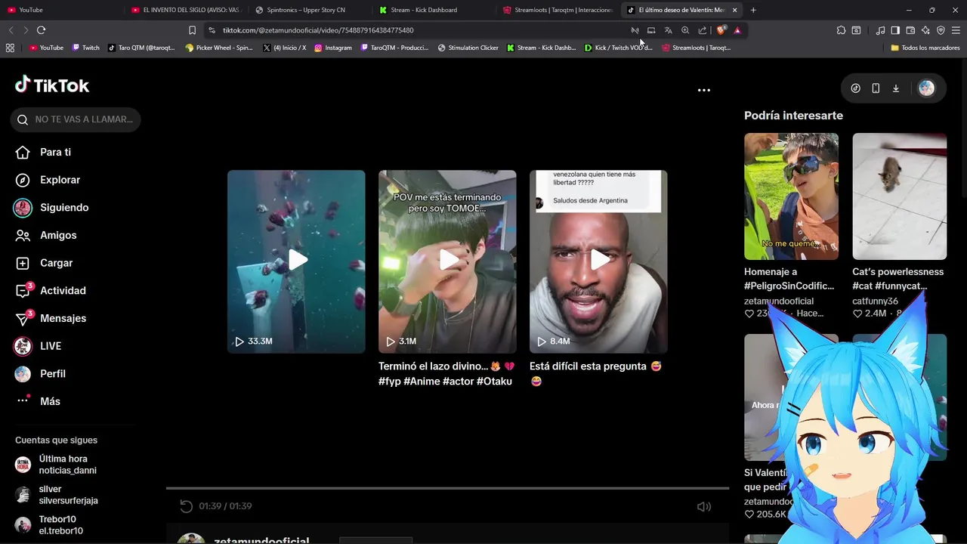The width and height of the screenshot is (967, 544).
Task: Open Brave Rewards triangle icon
Action: (737, 30)
